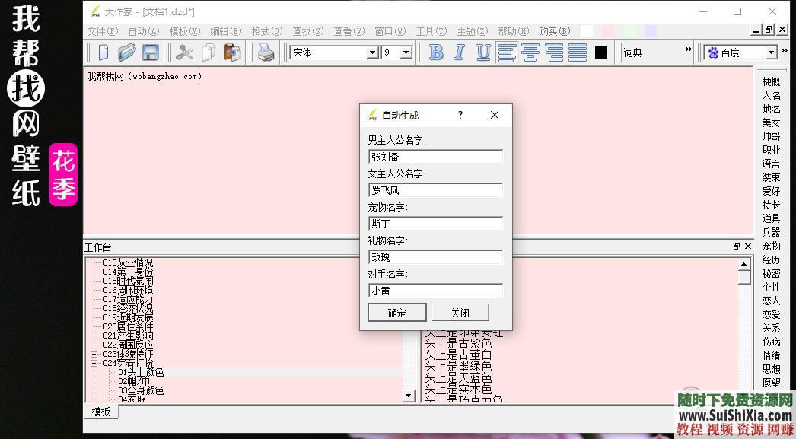Image resolution: width=796 pixels, height=439 pixels.
Task: Switch to the 模板 tab at the bottom
Action: pyautogui.click(x=100, y=412)
